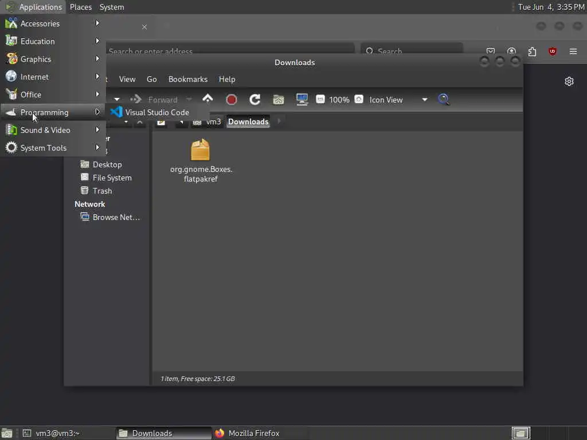Click the Firefox Search field
Viewport: 587px width, 440px height.
(412, 51)
